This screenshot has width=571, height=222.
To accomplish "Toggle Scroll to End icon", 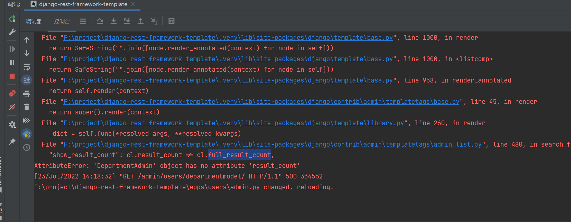I will point(27,80).
